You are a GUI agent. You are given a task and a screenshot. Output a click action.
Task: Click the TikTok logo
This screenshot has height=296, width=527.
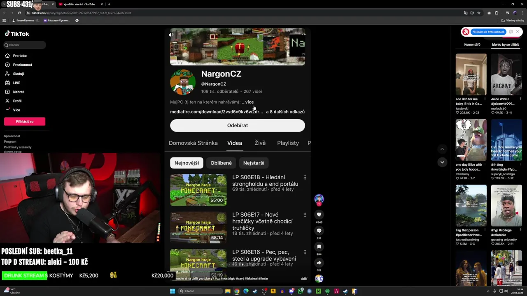[x=17, y=34]
